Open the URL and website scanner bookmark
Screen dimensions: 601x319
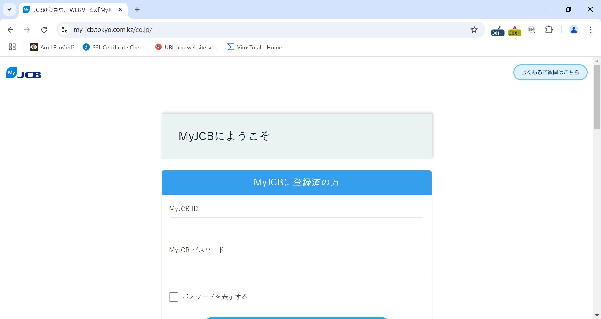click(186, 47)
